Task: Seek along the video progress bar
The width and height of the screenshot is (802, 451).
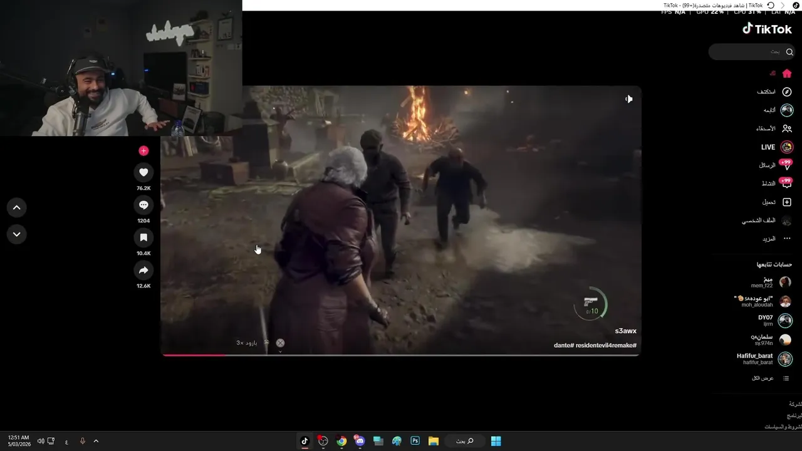Action: pos(400,355)
